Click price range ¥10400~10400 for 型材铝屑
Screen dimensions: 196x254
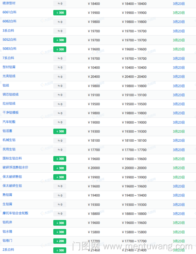point(134,68)
